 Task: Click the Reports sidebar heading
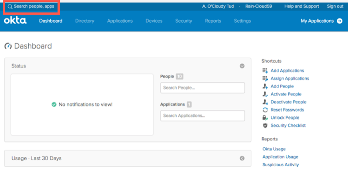click(270, 139)
